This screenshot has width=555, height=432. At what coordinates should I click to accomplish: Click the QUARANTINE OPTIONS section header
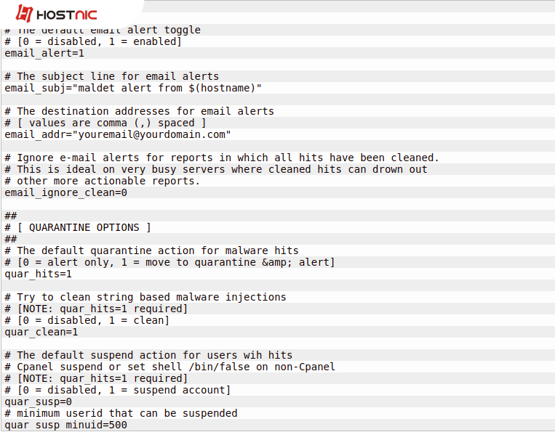78,227
